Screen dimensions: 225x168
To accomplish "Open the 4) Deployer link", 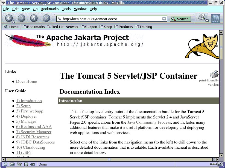I will (x=27, y=116).
